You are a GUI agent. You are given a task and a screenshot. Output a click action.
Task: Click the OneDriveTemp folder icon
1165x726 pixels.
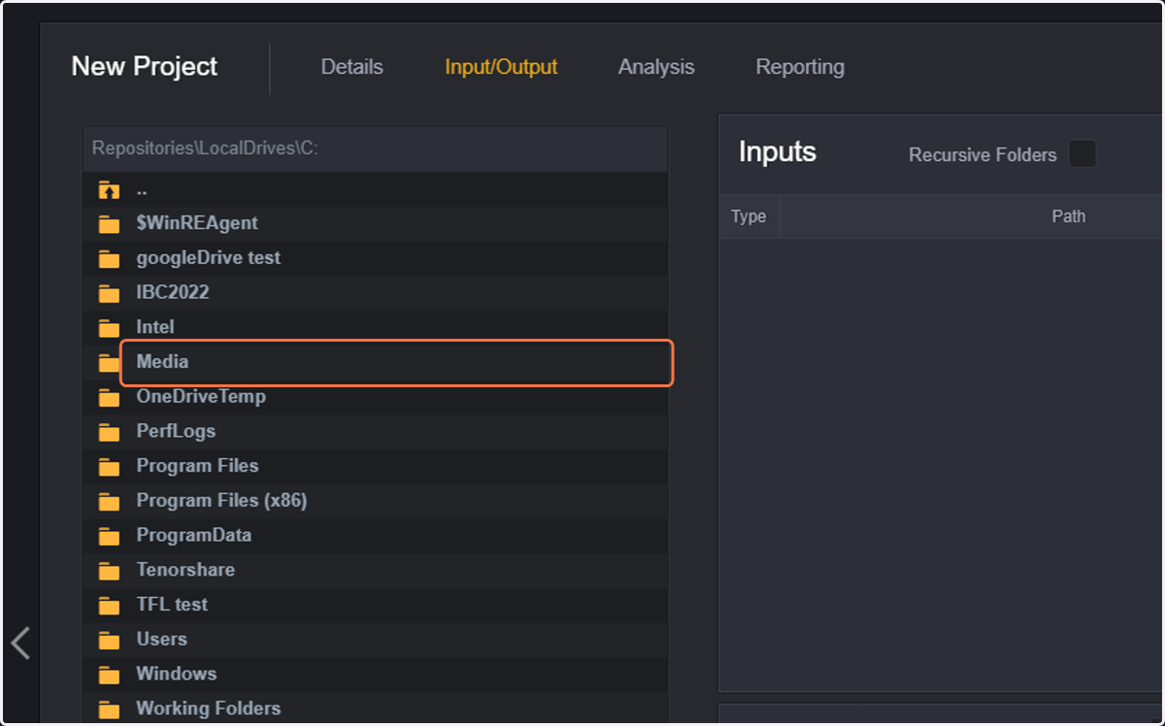[109, 398]
